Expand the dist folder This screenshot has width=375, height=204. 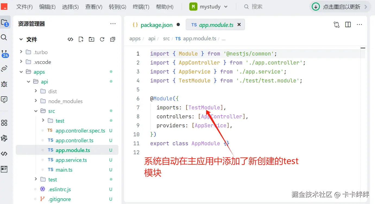[x=36, y=91]
